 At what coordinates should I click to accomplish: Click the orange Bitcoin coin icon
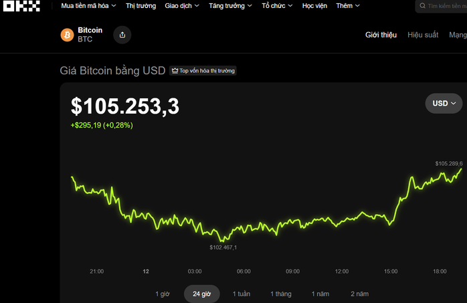tap(67, 35)
